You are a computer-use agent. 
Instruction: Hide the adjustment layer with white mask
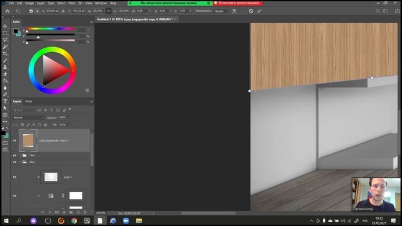click(14, 196)
